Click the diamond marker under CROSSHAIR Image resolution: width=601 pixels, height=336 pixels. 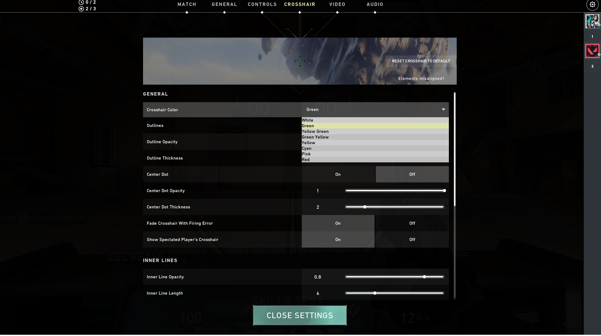300,12
